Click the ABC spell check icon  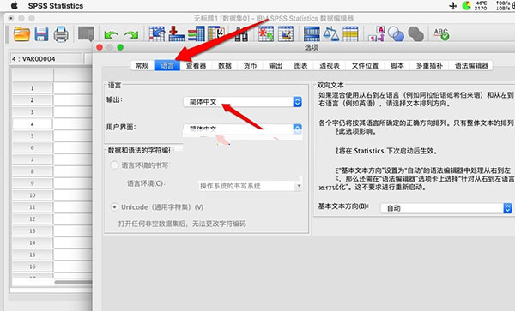(x=441, y=33)
